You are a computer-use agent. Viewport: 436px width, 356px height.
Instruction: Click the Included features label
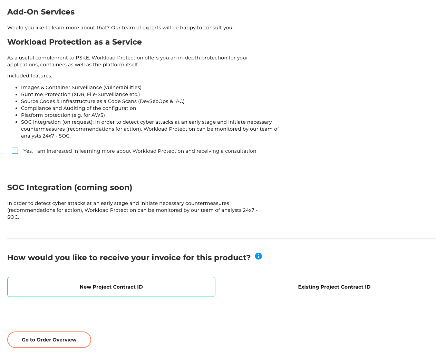tap(30, 76)
